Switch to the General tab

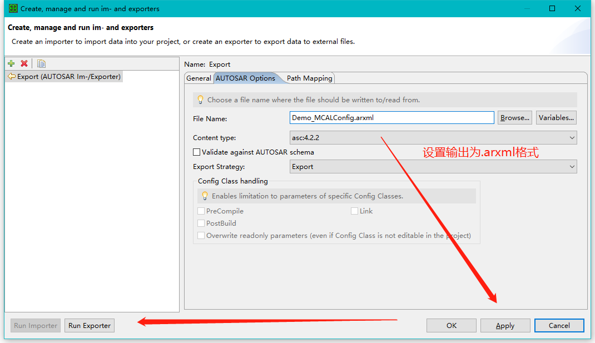click(199, 78)
